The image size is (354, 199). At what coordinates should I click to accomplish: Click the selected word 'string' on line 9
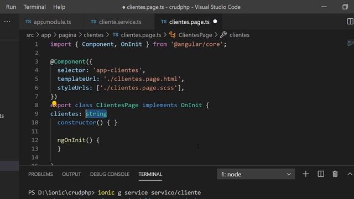pyautogui.click(x=96, y=114)
